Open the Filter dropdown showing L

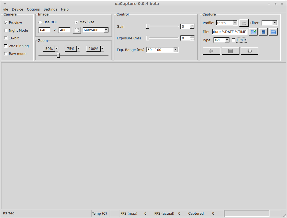pyautogui.click(x=269, y=23)
